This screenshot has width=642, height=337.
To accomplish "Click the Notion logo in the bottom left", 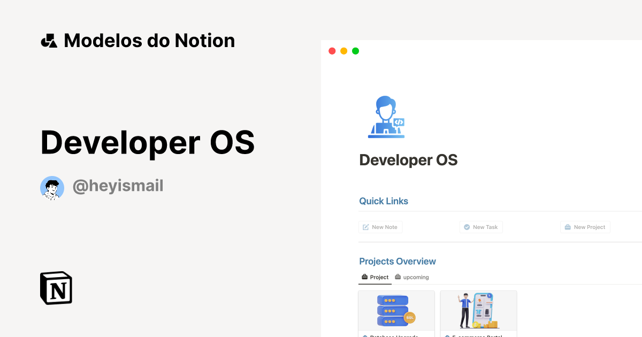I will pyautogui.click(x=56, y=288).
